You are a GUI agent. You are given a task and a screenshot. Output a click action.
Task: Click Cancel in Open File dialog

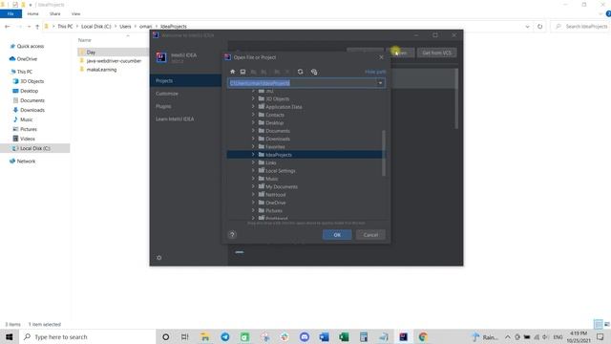pyautogui.click(x=370, y=235)
